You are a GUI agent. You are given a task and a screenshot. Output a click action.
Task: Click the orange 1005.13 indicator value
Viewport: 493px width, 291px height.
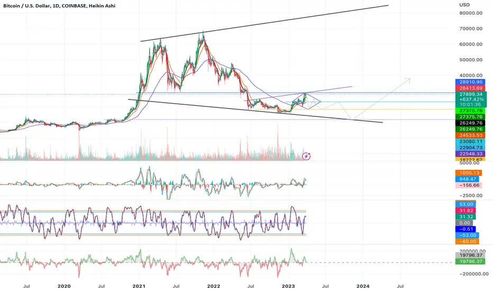tap(469, 172)
